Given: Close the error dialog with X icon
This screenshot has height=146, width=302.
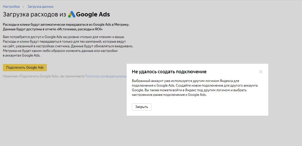Looking at the screenshot, I should (261, 72).
